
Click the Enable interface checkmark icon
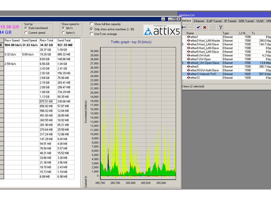pos(199,27)
